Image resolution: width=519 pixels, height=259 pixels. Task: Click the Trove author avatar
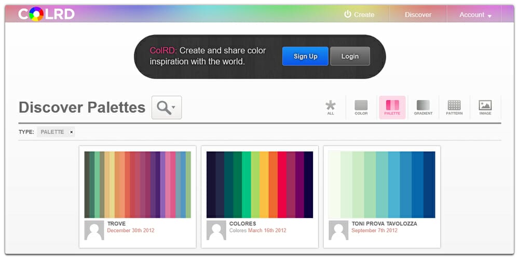point(94,231)
